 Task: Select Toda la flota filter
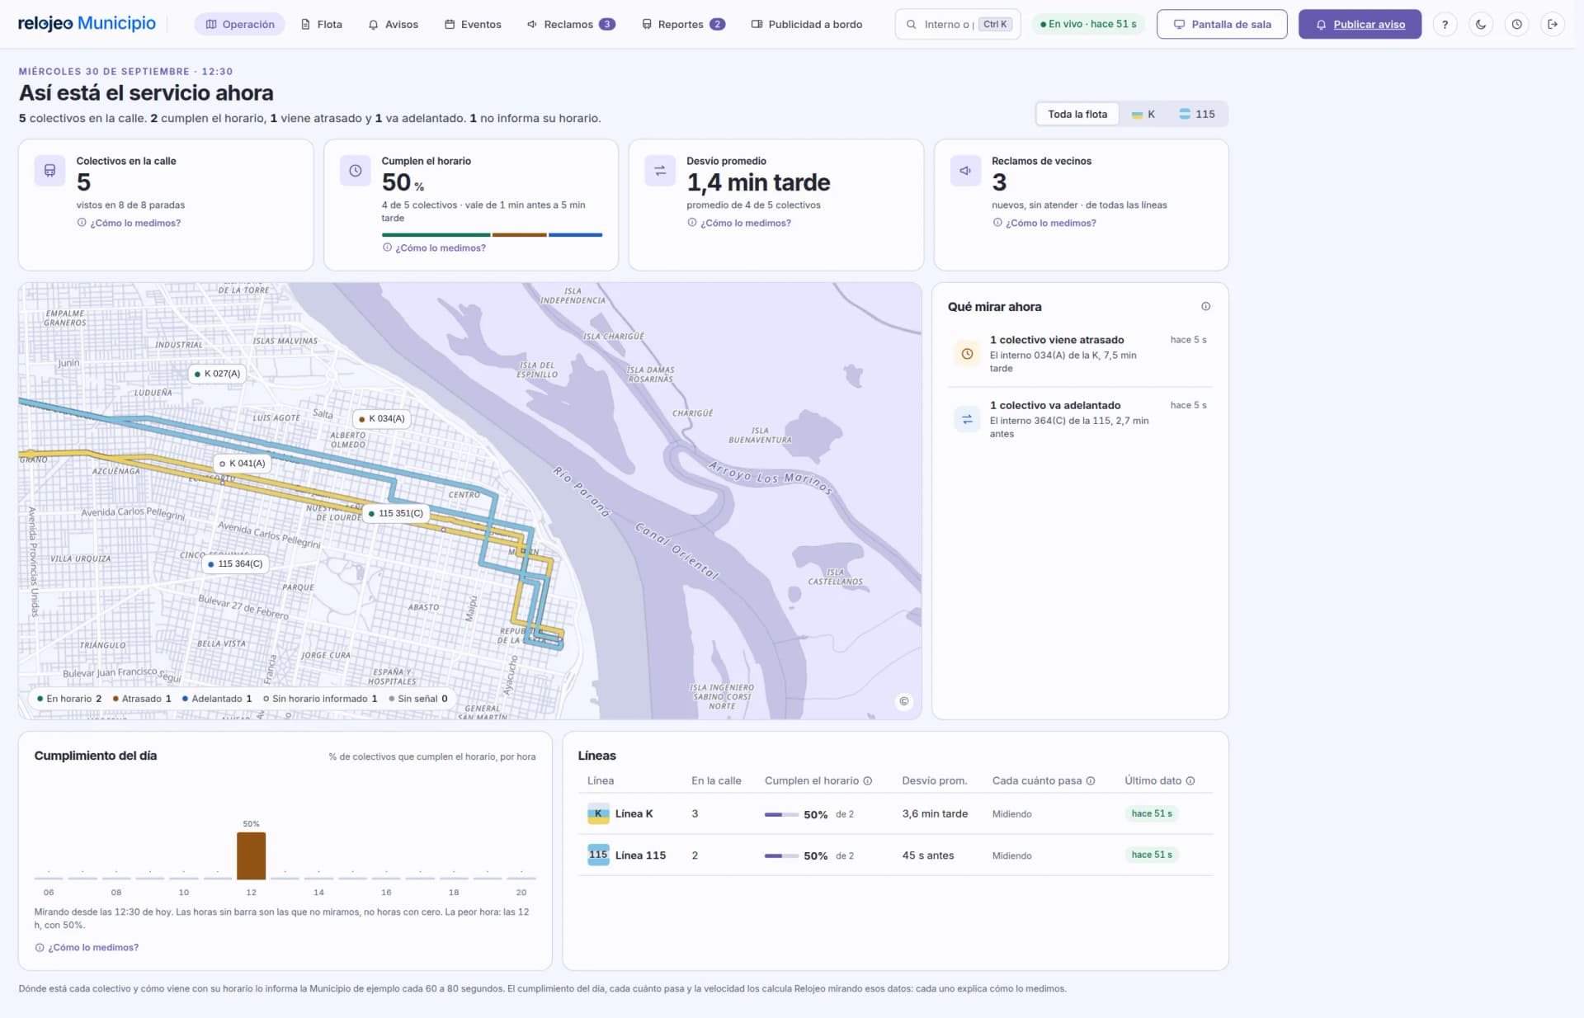click(x=1077, y=115)
